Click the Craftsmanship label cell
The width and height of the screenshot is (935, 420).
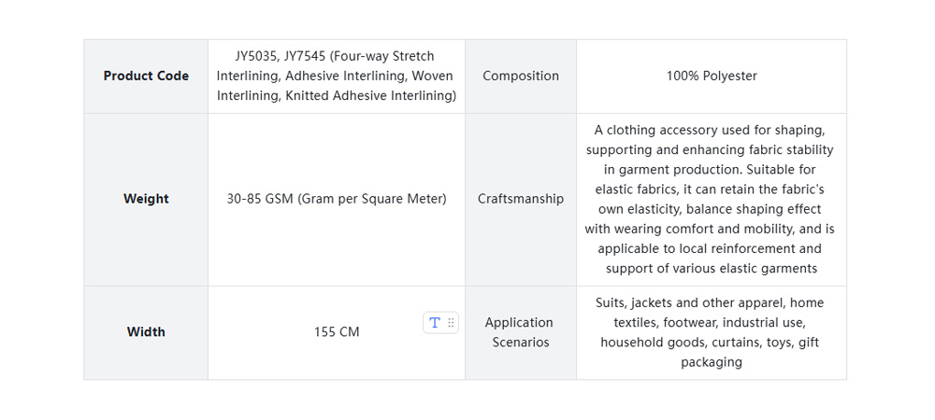point(521,199)
